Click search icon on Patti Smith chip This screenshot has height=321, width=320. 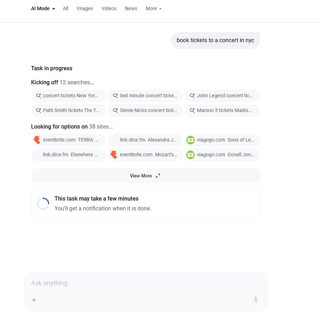click(x=39, y=110)
